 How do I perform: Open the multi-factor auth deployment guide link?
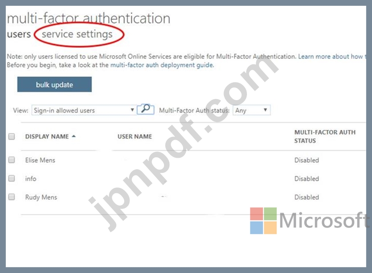[162, 65]
